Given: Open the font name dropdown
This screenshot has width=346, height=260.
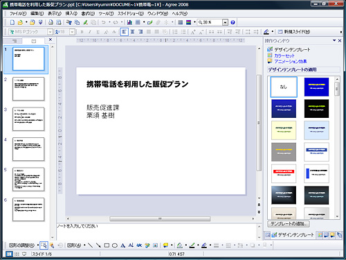Looking at the screenshot, I should coord(50,32).
